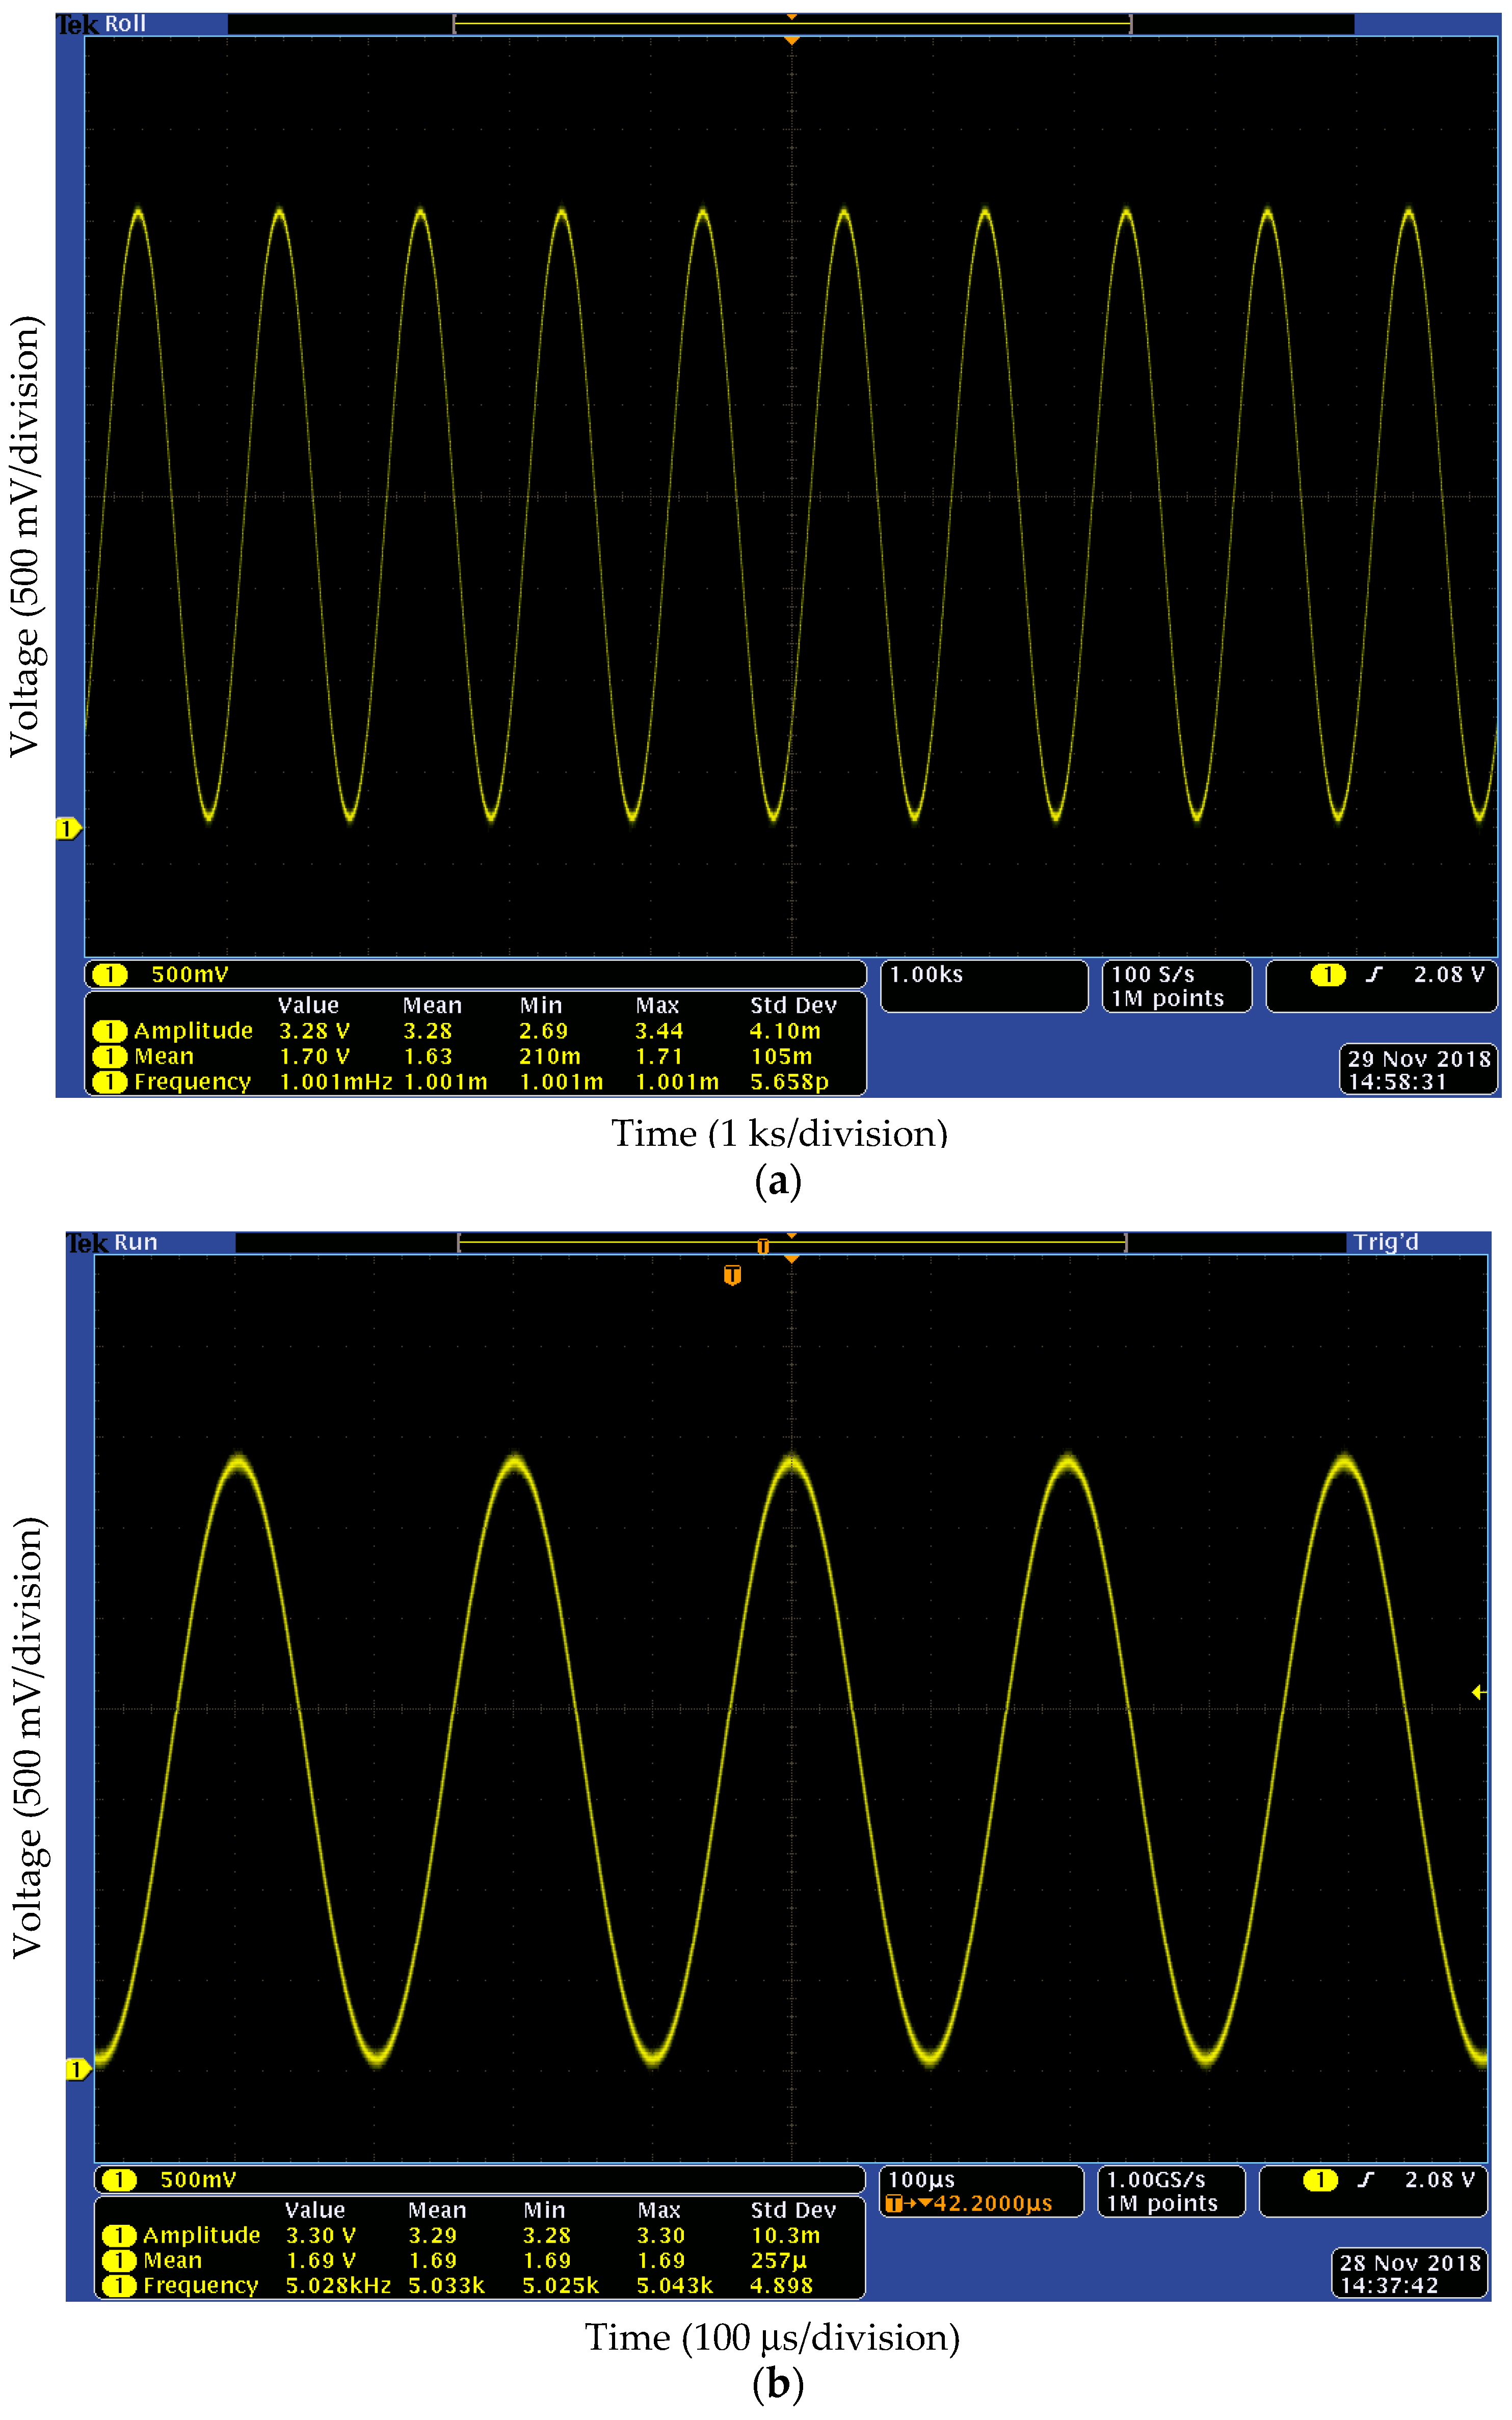Select the orange T trigger marker in panel (b)
Viewport: 1512px width, 2420px height.
tap(732, 1275)
